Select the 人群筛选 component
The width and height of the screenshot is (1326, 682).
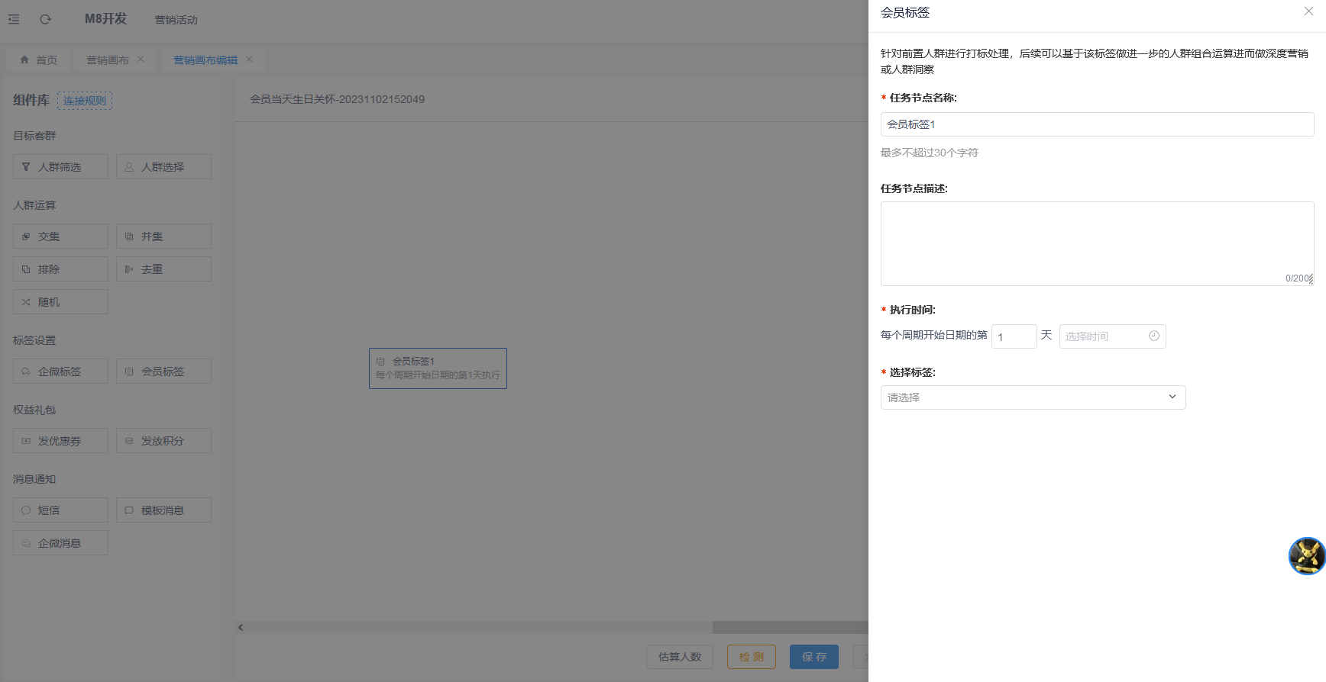[x=60, y=167]
